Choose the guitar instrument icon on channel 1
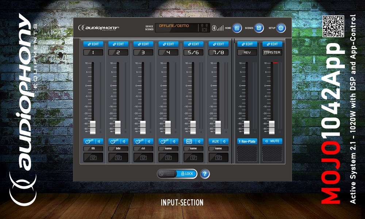The image size is (365, 219). (89, 141)
